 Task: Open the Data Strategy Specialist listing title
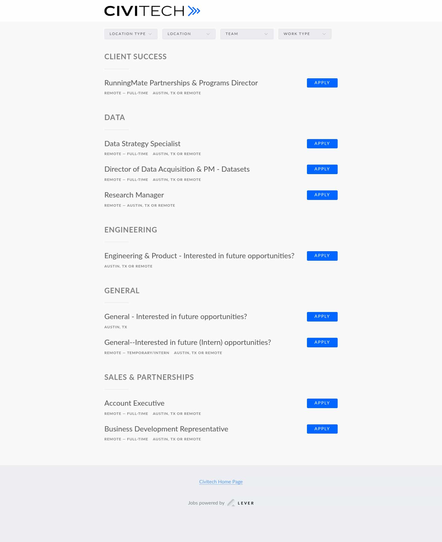pyautogui.click(x=142, y=144)
